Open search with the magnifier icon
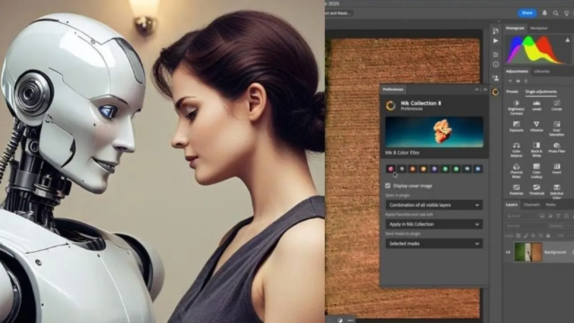This screenshot has width=574, height=323. [556, 13]
